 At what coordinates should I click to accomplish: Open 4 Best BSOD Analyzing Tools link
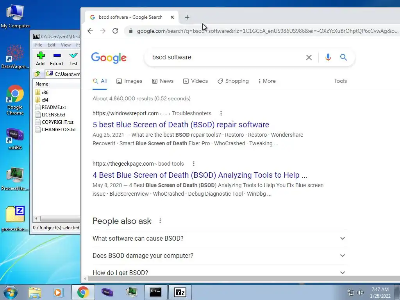pyautogui.click(x=200, y=175)
